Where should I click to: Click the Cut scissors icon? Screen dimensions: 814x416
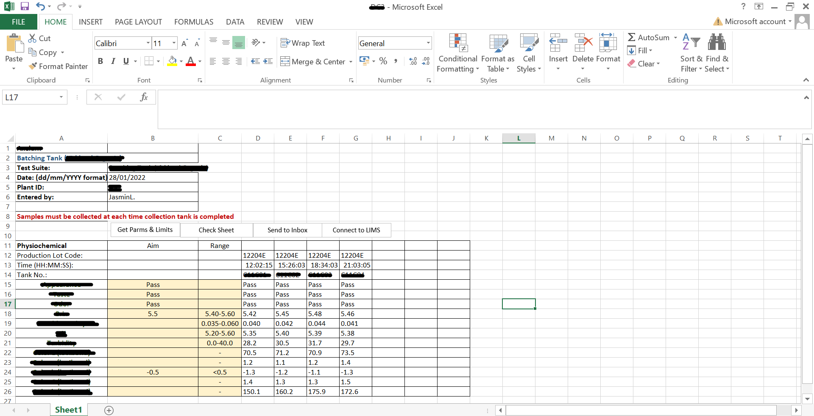click(x=32, y=38)
